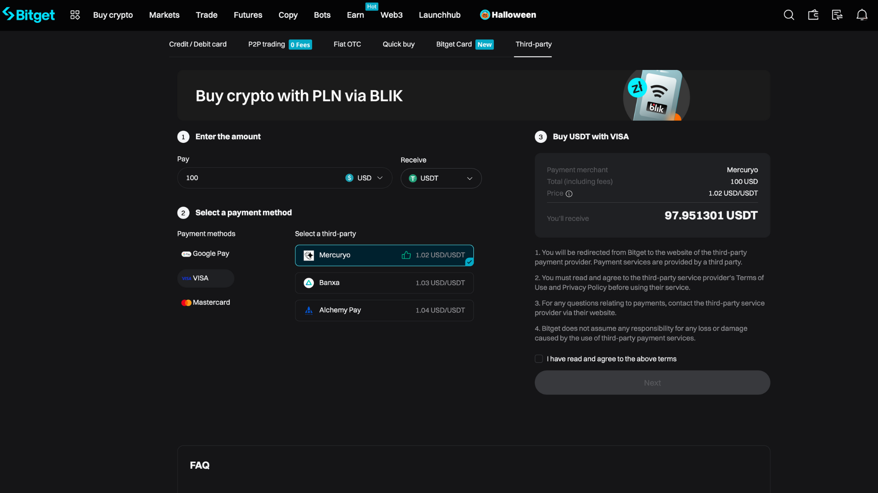Check the 'I have read and agree' checkbox
Screen dimensions: 878x493
539,359
